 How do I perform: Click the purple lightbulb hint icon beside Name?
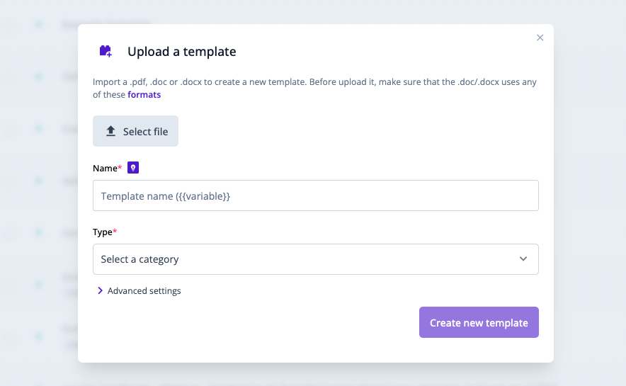pos(132,168)
